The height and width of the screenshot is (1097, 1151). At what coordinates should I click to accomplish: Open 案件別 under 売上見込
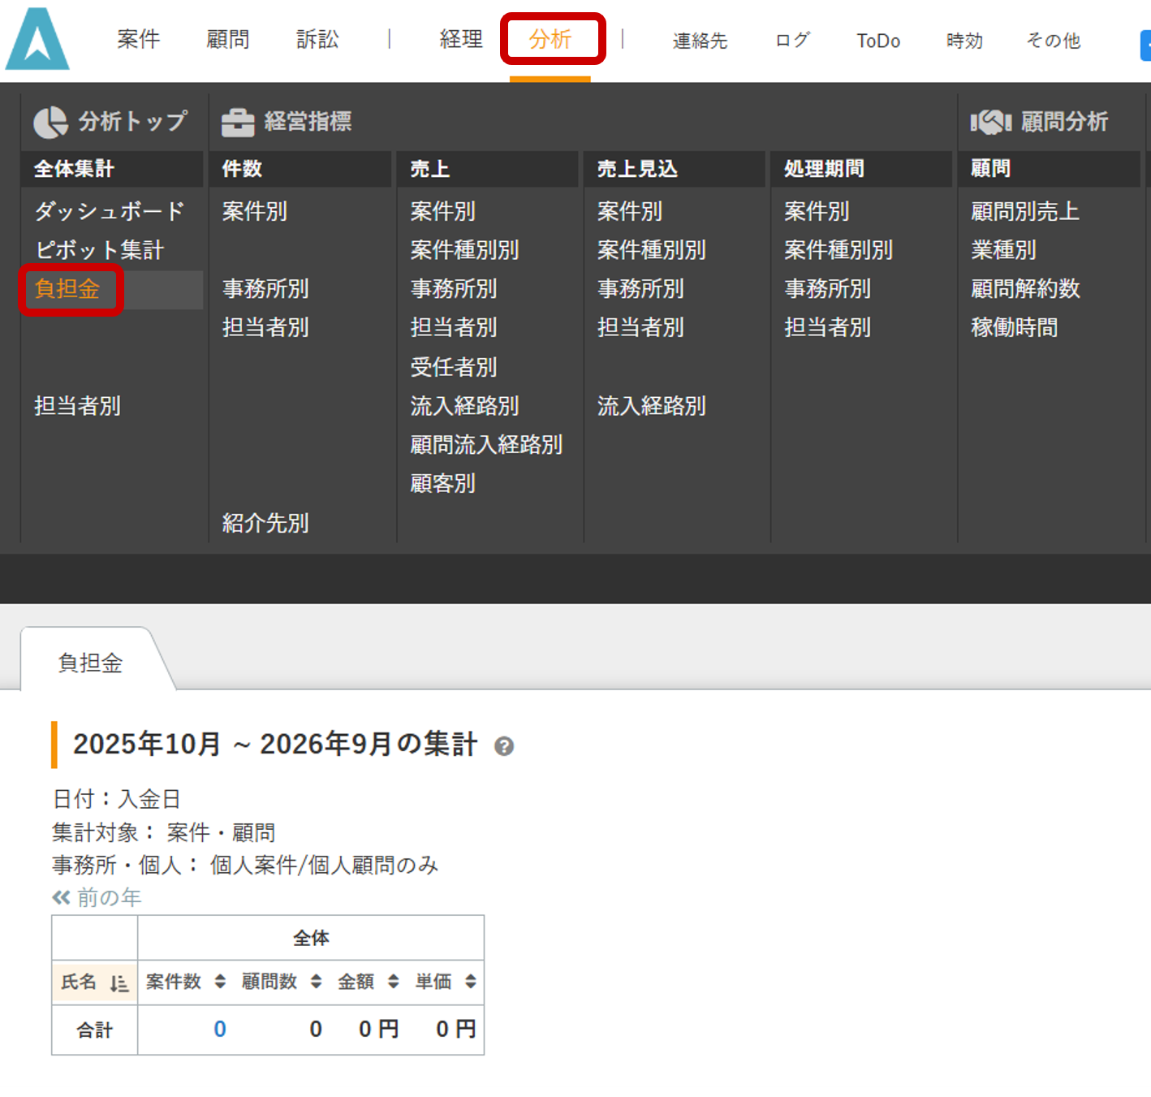630,211
